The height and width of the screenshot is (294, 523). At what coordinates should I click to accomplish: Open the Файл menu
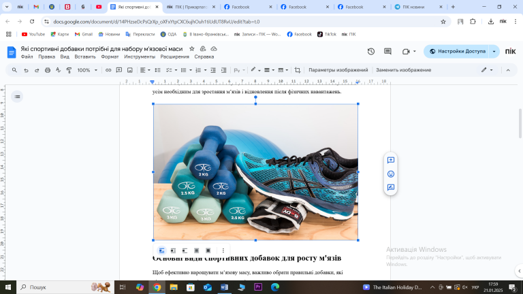[27, 56]
